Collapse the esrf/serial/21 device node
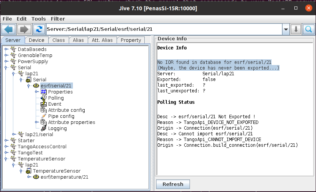This screenshot has height=192, width=316. 28,86
